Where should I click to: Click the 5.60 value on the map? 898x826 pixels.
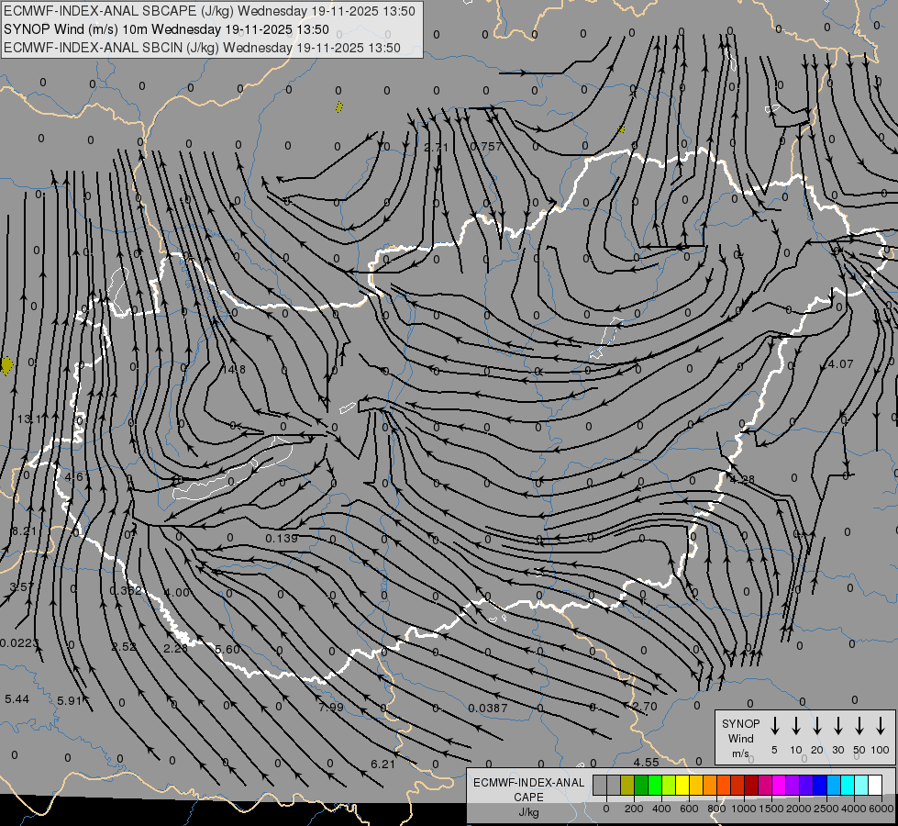point(227,650)
